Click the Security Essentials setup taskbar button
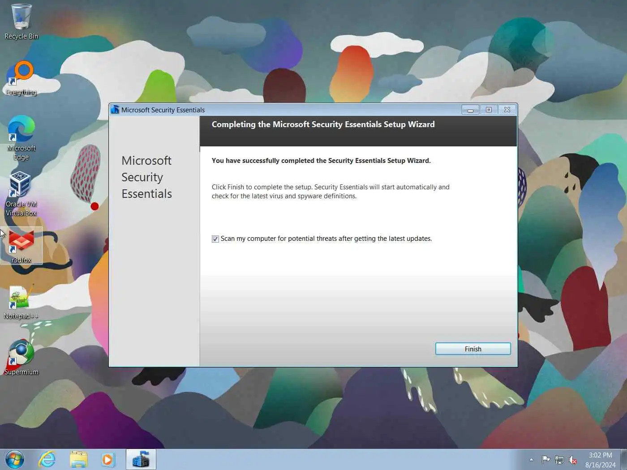The height and width of the screenshot is (470, 627). coord(141,460)
